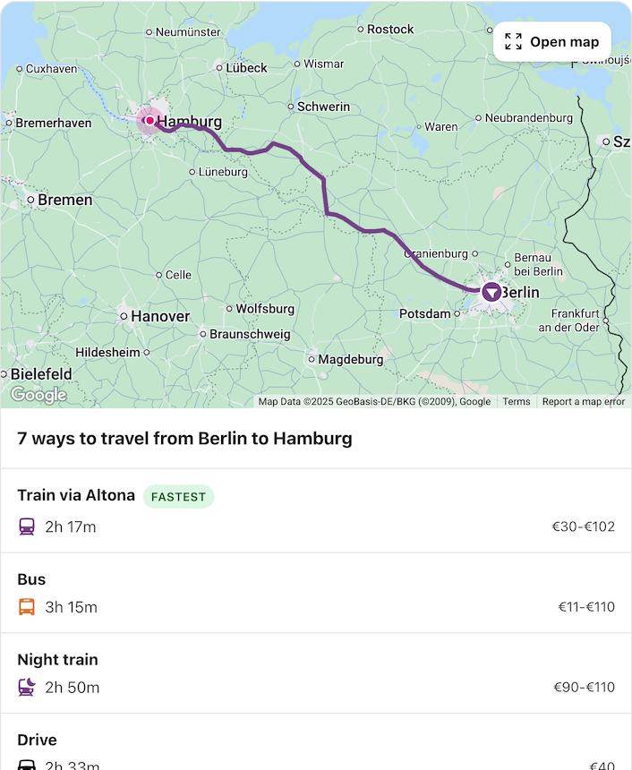Select the Train via Altona option
The width and height of the screenshot is (632, 770).
tap(76, 495)
